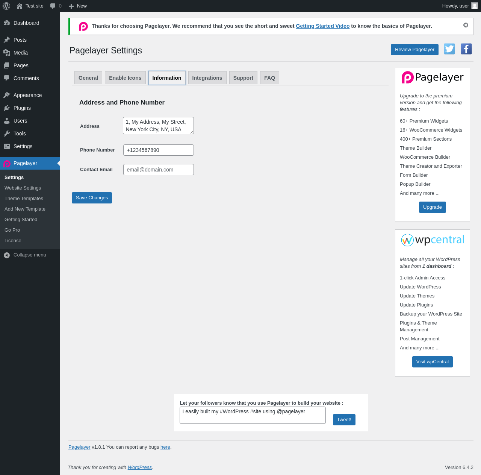Click the Collapse menu label
481x475 pixels.
pos(30,255)
